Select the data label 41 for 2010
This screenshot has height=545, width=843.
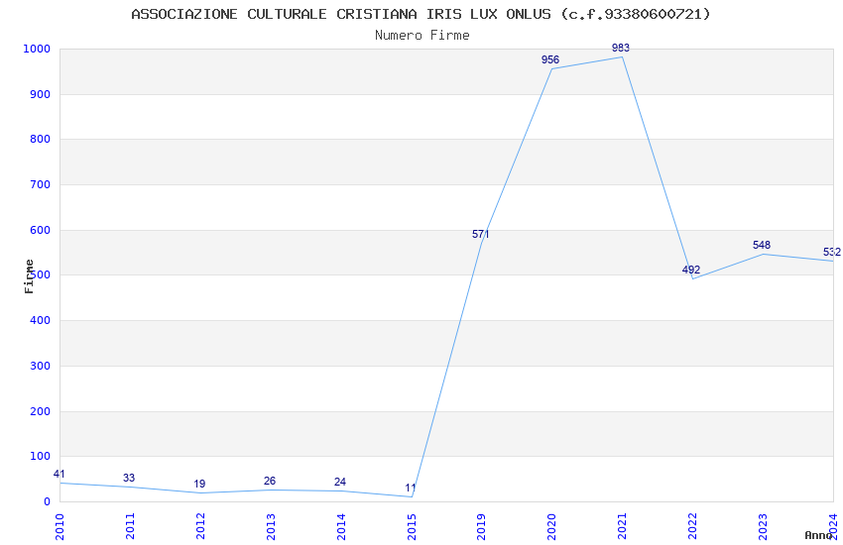click(x=60, y=474)
